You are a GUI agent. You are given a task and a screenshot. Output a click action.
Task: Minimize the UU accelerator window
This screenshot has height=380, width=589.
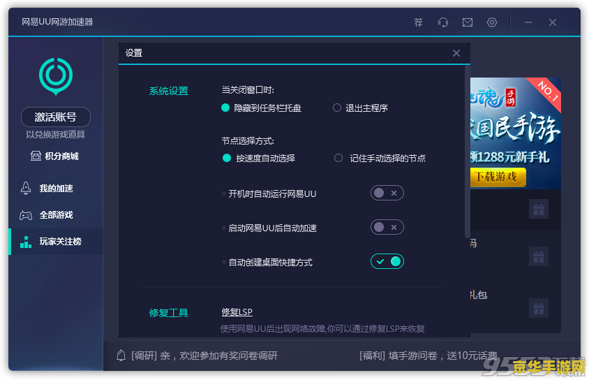click(528, 22)
